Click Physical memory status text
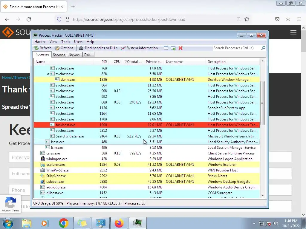 94,203
